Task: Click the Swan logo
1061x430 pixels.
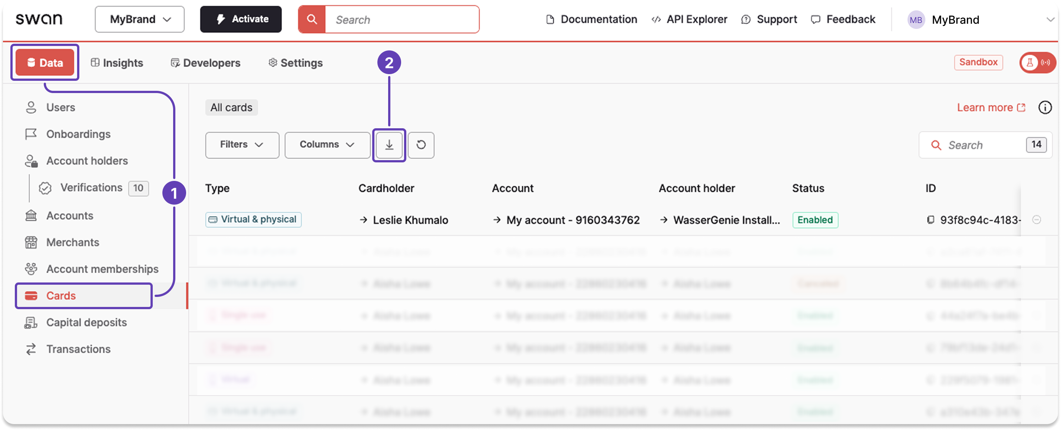Action: pos(39,19)
